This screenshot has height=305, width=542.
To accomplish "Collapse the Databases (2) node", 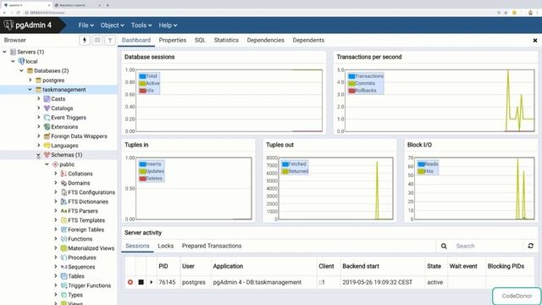I will 21,70.
